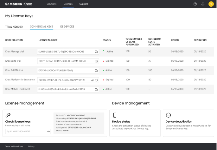Open the Solutions menu
The width and height of the screenshot is (217, 150).
52,4
